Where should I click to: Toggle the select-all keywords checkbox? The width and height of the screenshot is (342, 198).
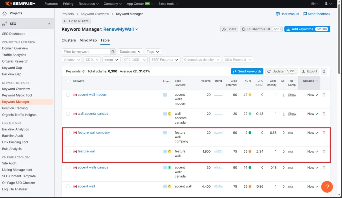click(68, 81)
